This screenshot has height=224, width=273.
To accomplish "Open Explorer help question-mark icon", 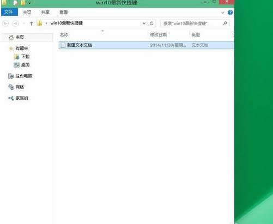I will (x=230, y=13).
